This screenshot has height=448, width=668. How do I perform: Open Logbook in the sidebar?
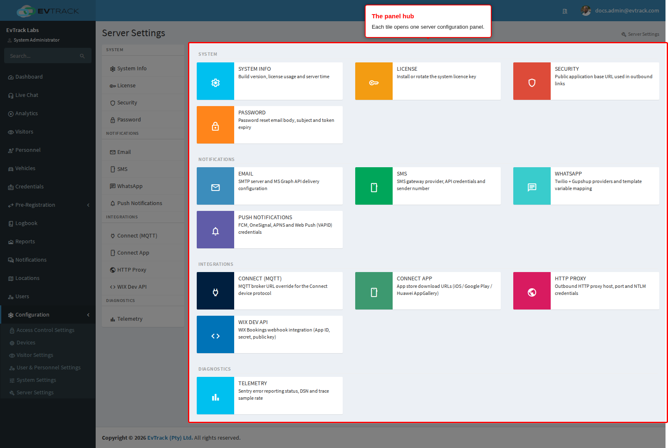pyautogui.click(x=48, y=223)
